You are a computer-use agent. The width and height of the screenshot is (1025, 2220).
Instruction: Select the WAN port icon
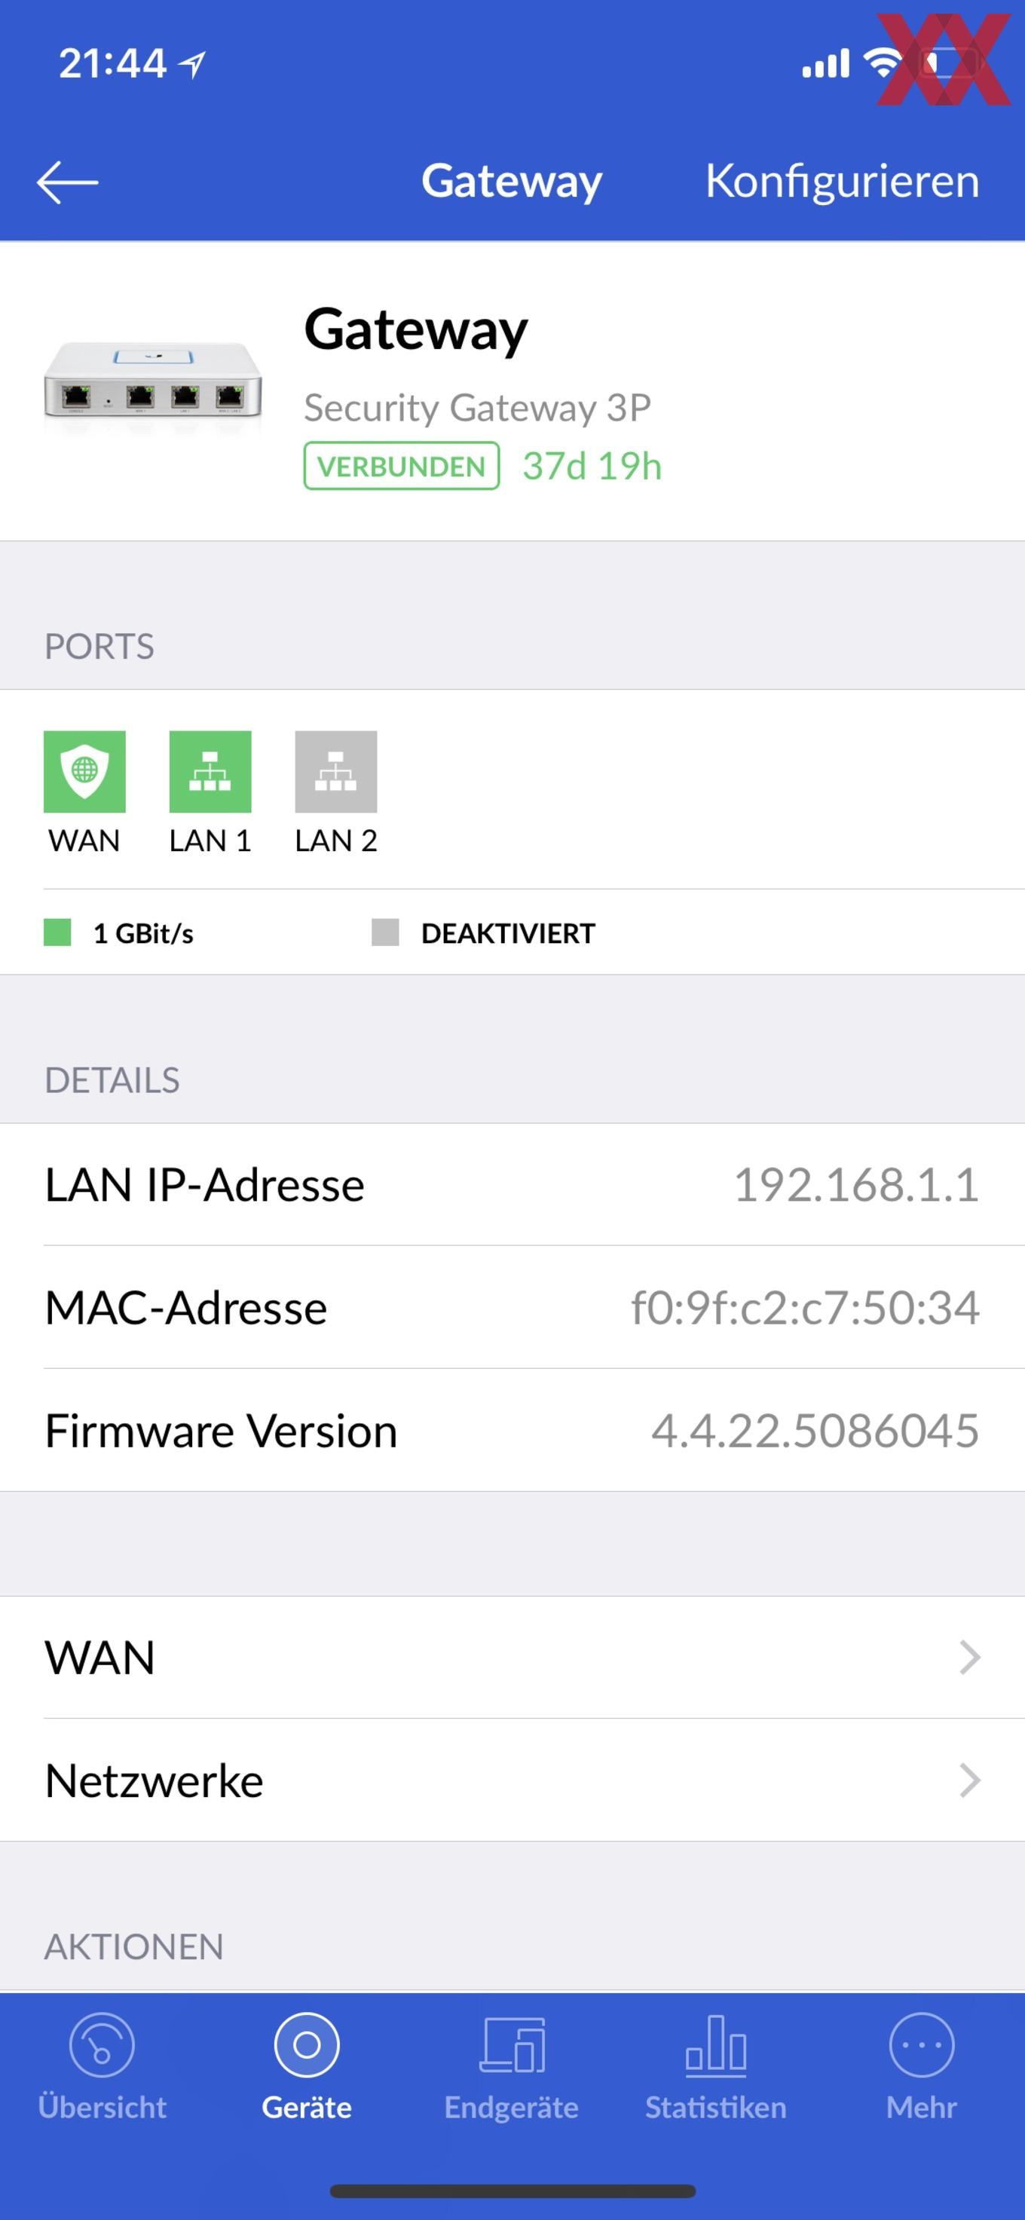point(84,771)
